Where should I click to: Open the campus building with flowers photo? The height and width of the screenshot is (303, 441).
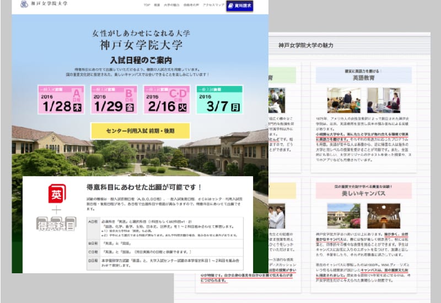point(343,216)
